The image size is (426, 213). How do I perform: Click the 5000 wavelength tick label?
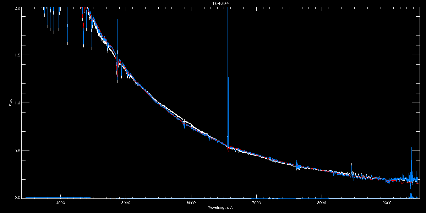(126, 203)
